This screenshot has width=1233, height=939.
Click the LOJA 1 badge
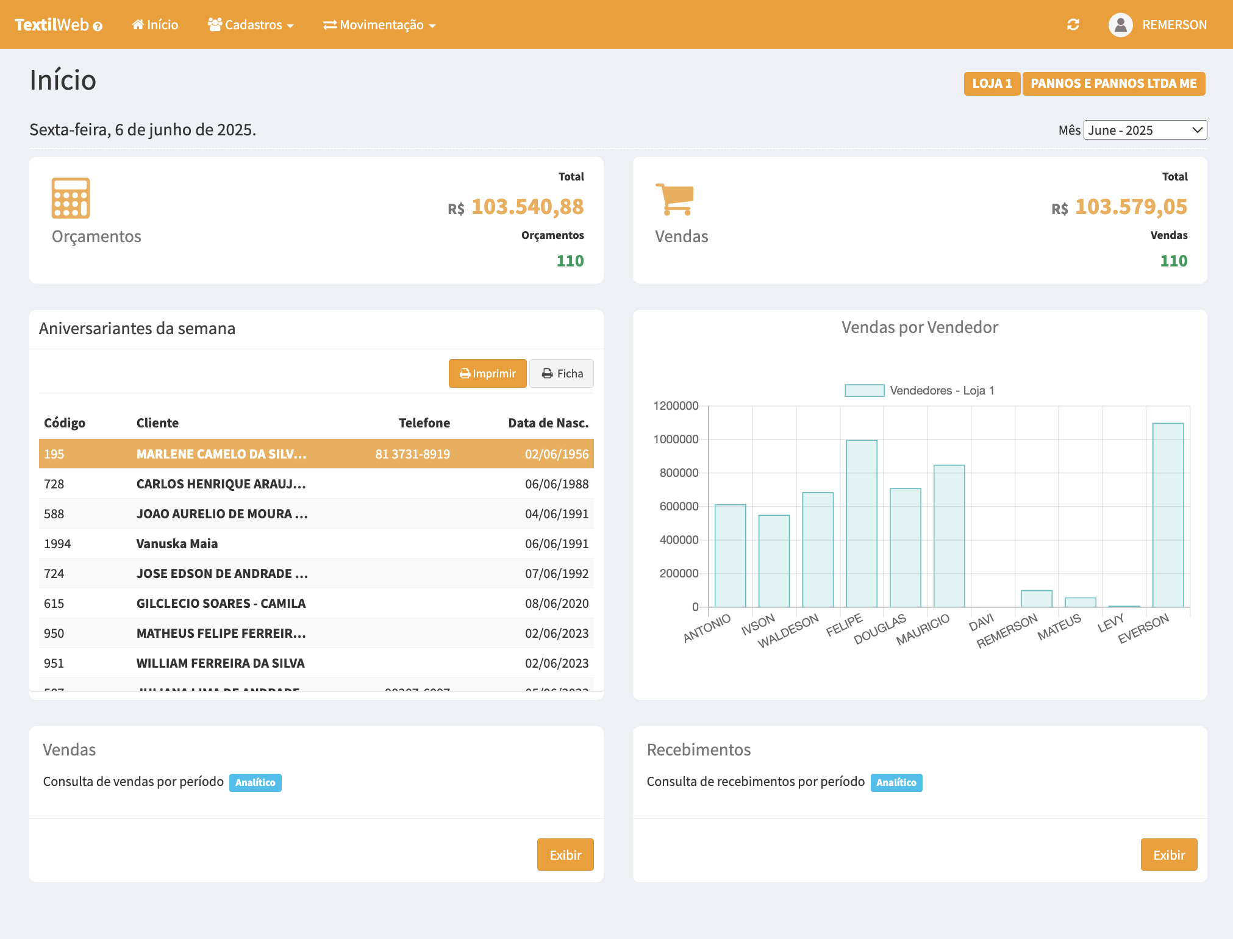(992, 84)
